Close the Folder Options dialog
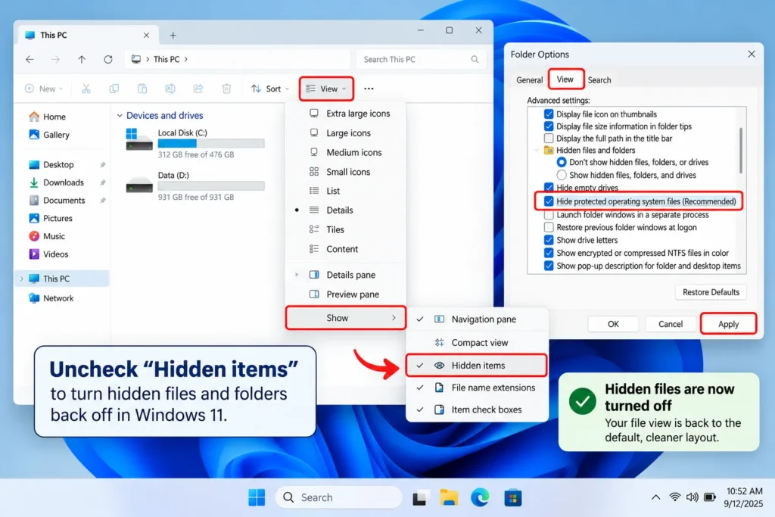The height and width of the screenshot is (517, 775). (x=752, y=54)
